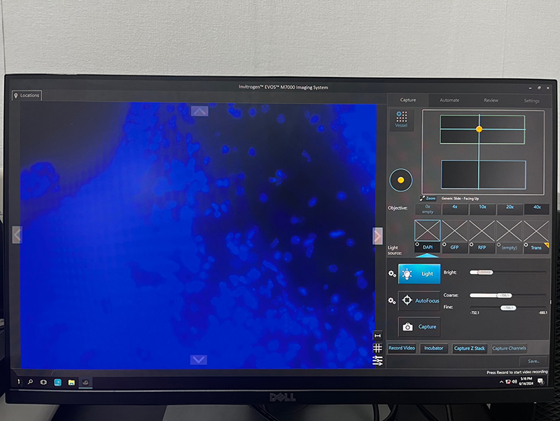The height and width of the screenshot is (421, 560).
Task: Open light settings gear next to Light
Action: (x=392, y=274)
